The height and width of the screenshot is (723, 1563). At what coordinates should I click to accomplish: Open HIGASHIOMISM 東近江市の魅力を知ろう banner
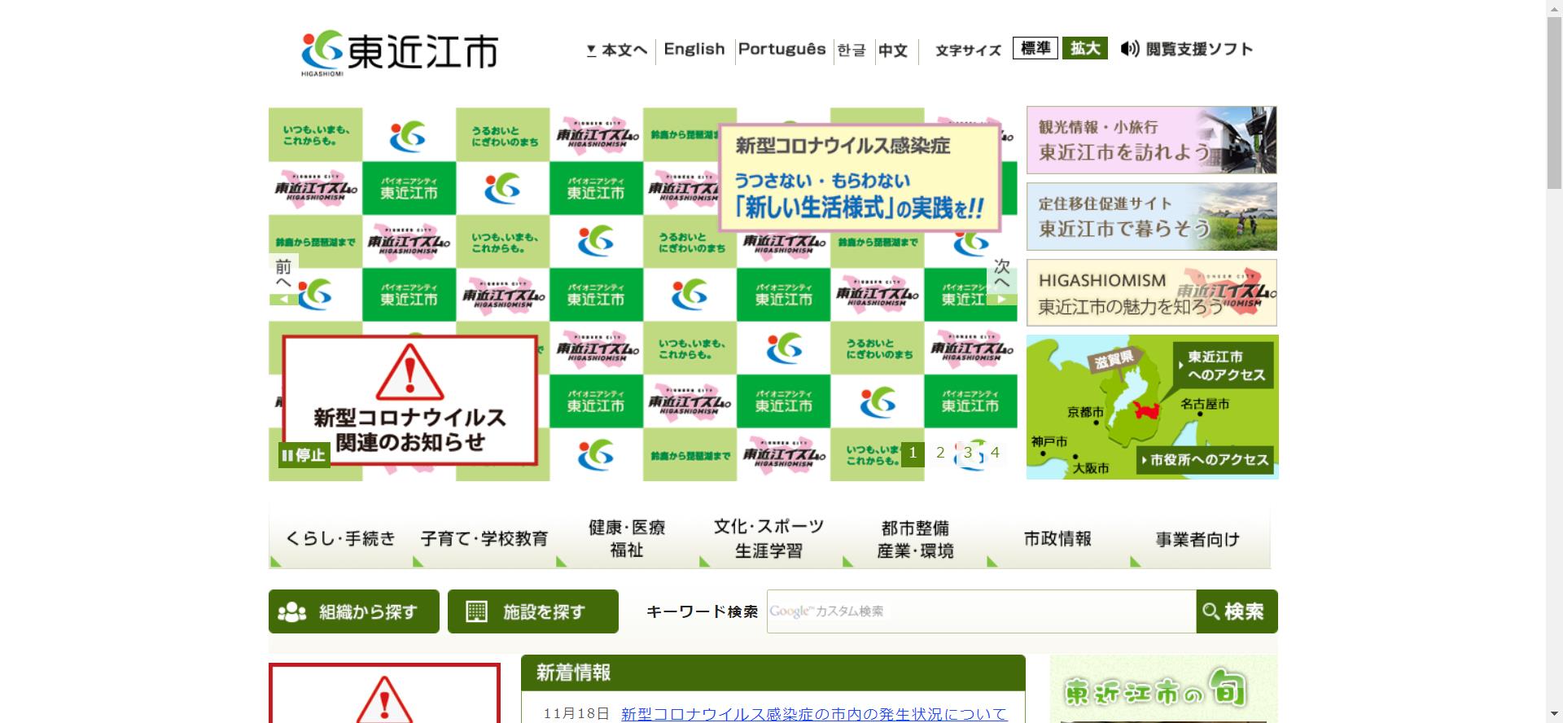tap(1151, 293)
